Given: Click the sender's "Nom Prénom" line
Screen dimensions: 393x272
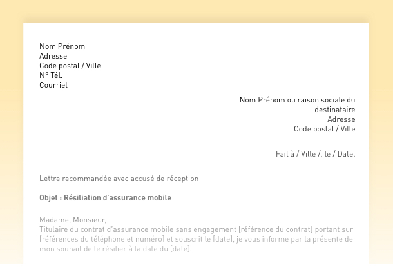Looking at the screenshot, I should click(x=62, y=46).
